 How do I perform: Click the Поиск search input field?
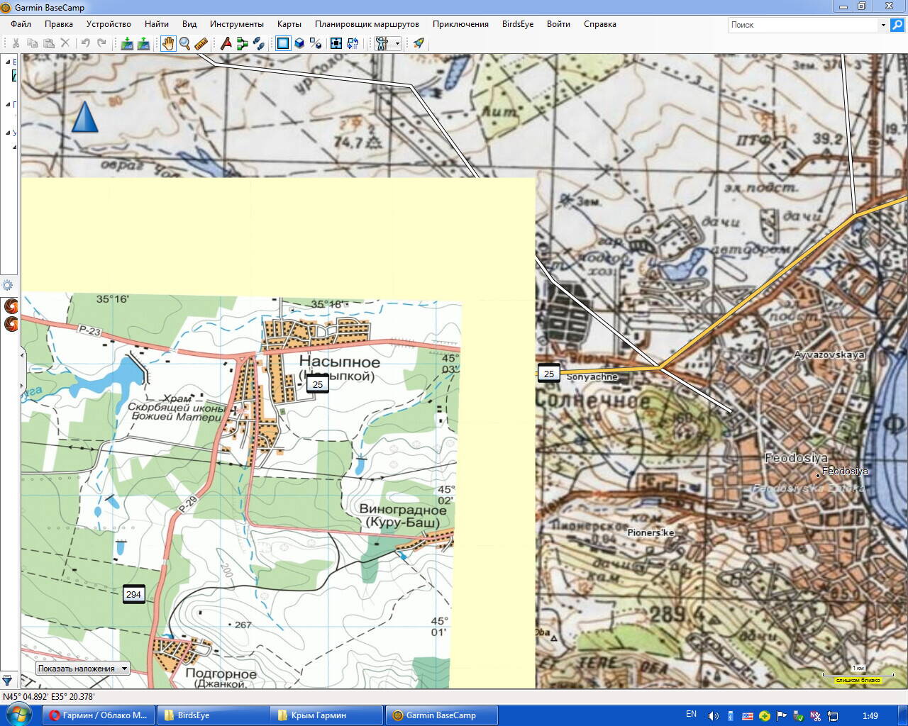coord(803,25)
